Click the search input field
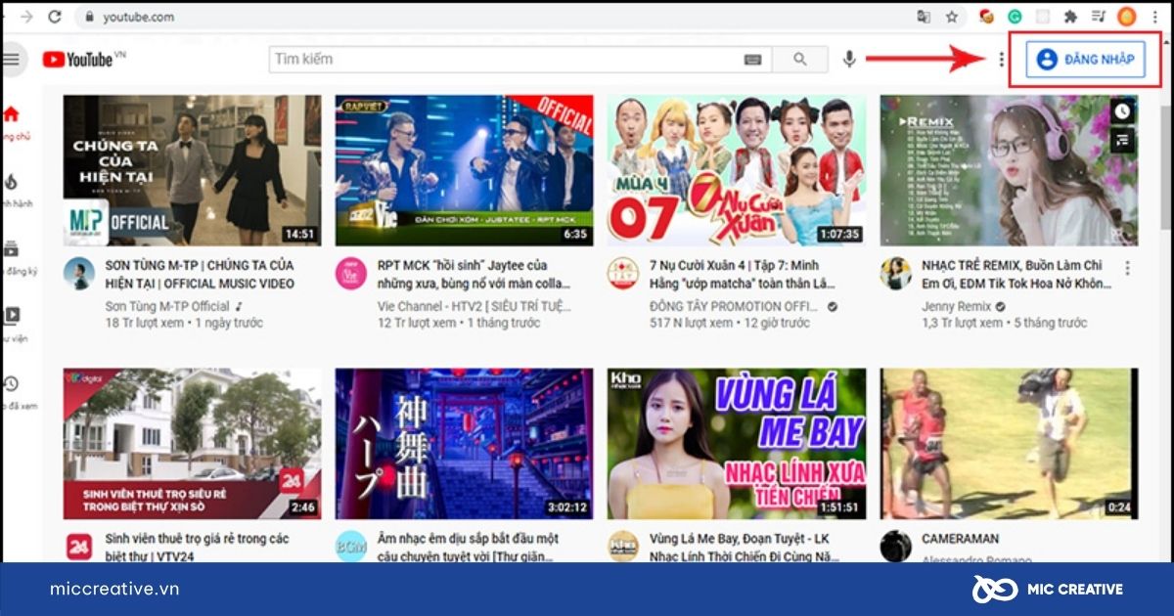1174x616 pixels. pos(489,59)
